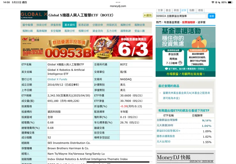
Task: Open the 相關分析 tab
Action: click(x=84, y=31)
